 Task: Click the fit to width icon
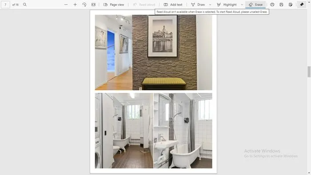93,4
